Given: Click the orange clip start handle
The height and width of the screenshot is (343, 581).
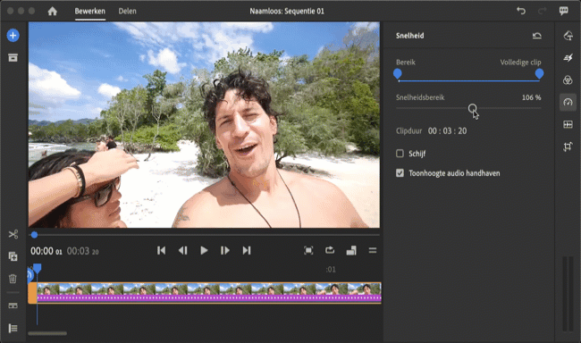Looking at the screenshot, I should point(32,293).
